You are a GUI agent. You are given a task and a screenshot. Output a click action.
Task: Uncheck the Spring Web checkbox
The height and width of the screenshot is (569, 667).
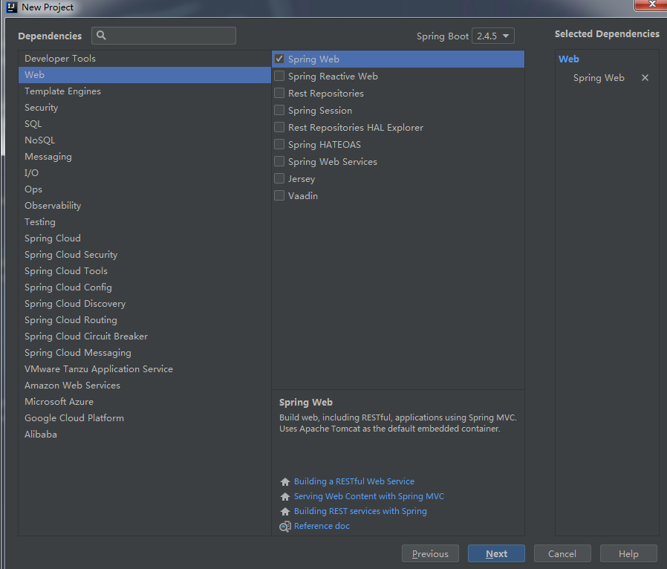(x=279, y=59)
